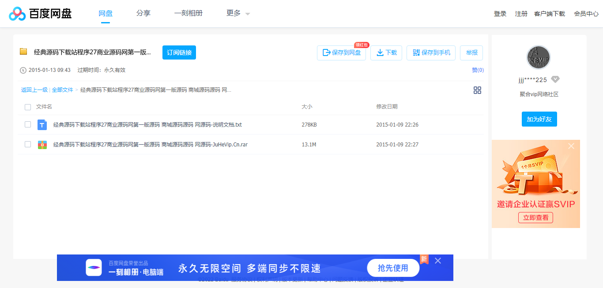
Task: Open the 一刻相册 tab
Action: [x=188, y=13]
